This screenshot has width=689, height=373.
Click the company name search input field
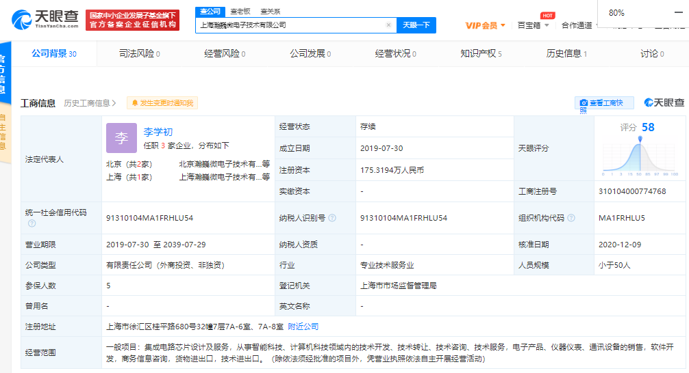point(291,25)
